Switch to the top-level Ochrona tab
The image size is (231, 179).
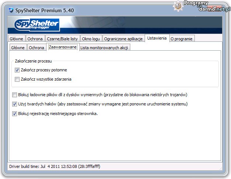[x=35, y=38]
